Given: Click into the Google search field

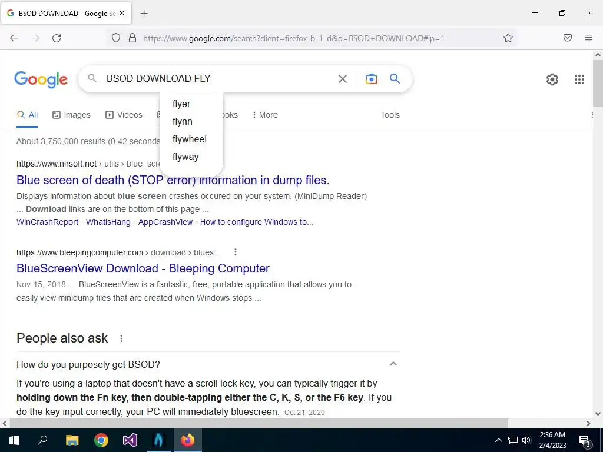Looking at the screenshot, I should tap(219, 79).
